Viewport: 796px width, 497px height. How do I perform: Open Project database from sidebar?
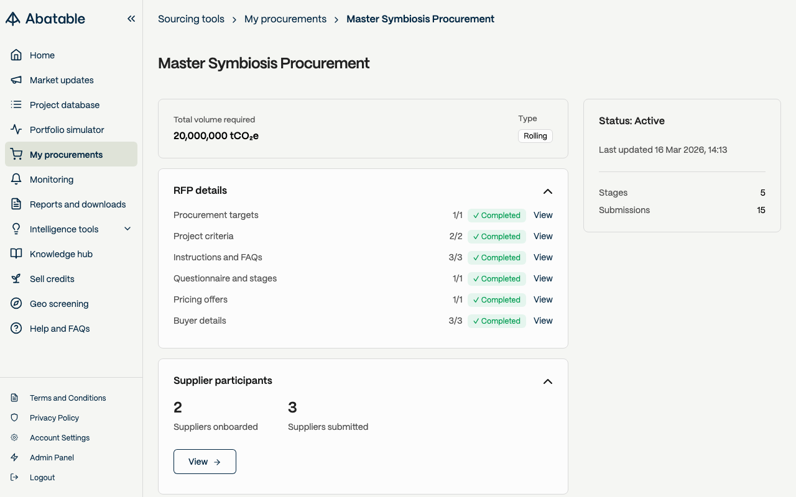[65, 105]
